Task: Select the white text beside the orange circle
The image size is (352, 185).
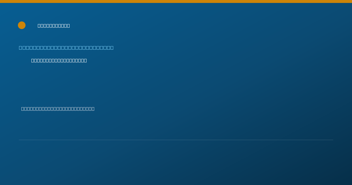Action: 54,26
